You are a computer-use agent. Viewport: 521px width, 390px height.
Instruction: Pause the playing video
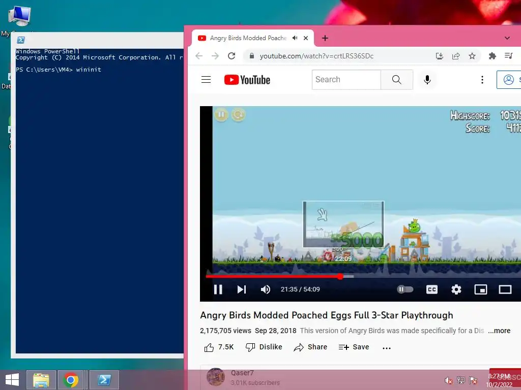coord(218,289)
